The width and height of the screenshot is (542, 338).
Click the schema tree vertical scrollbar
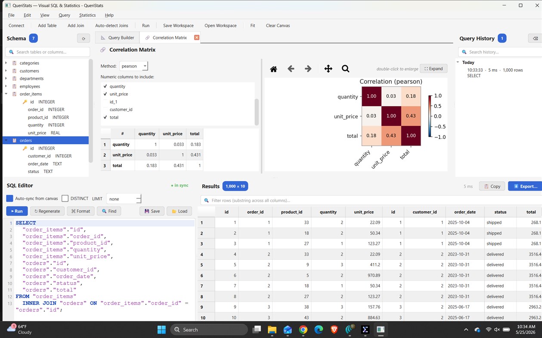pos(91,111)
